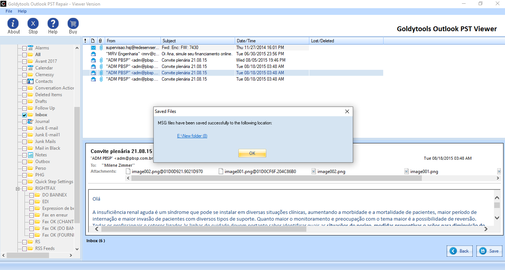Screen dimensions: 505x270
Task: Sort by Subject column header
Action: 198,41
